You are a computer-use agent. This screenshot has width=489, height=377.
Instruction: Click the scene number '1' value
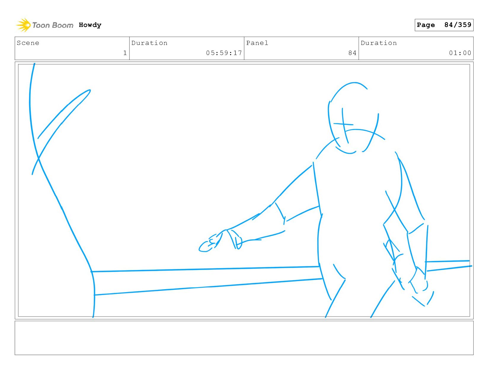click(x=125, y=53)
